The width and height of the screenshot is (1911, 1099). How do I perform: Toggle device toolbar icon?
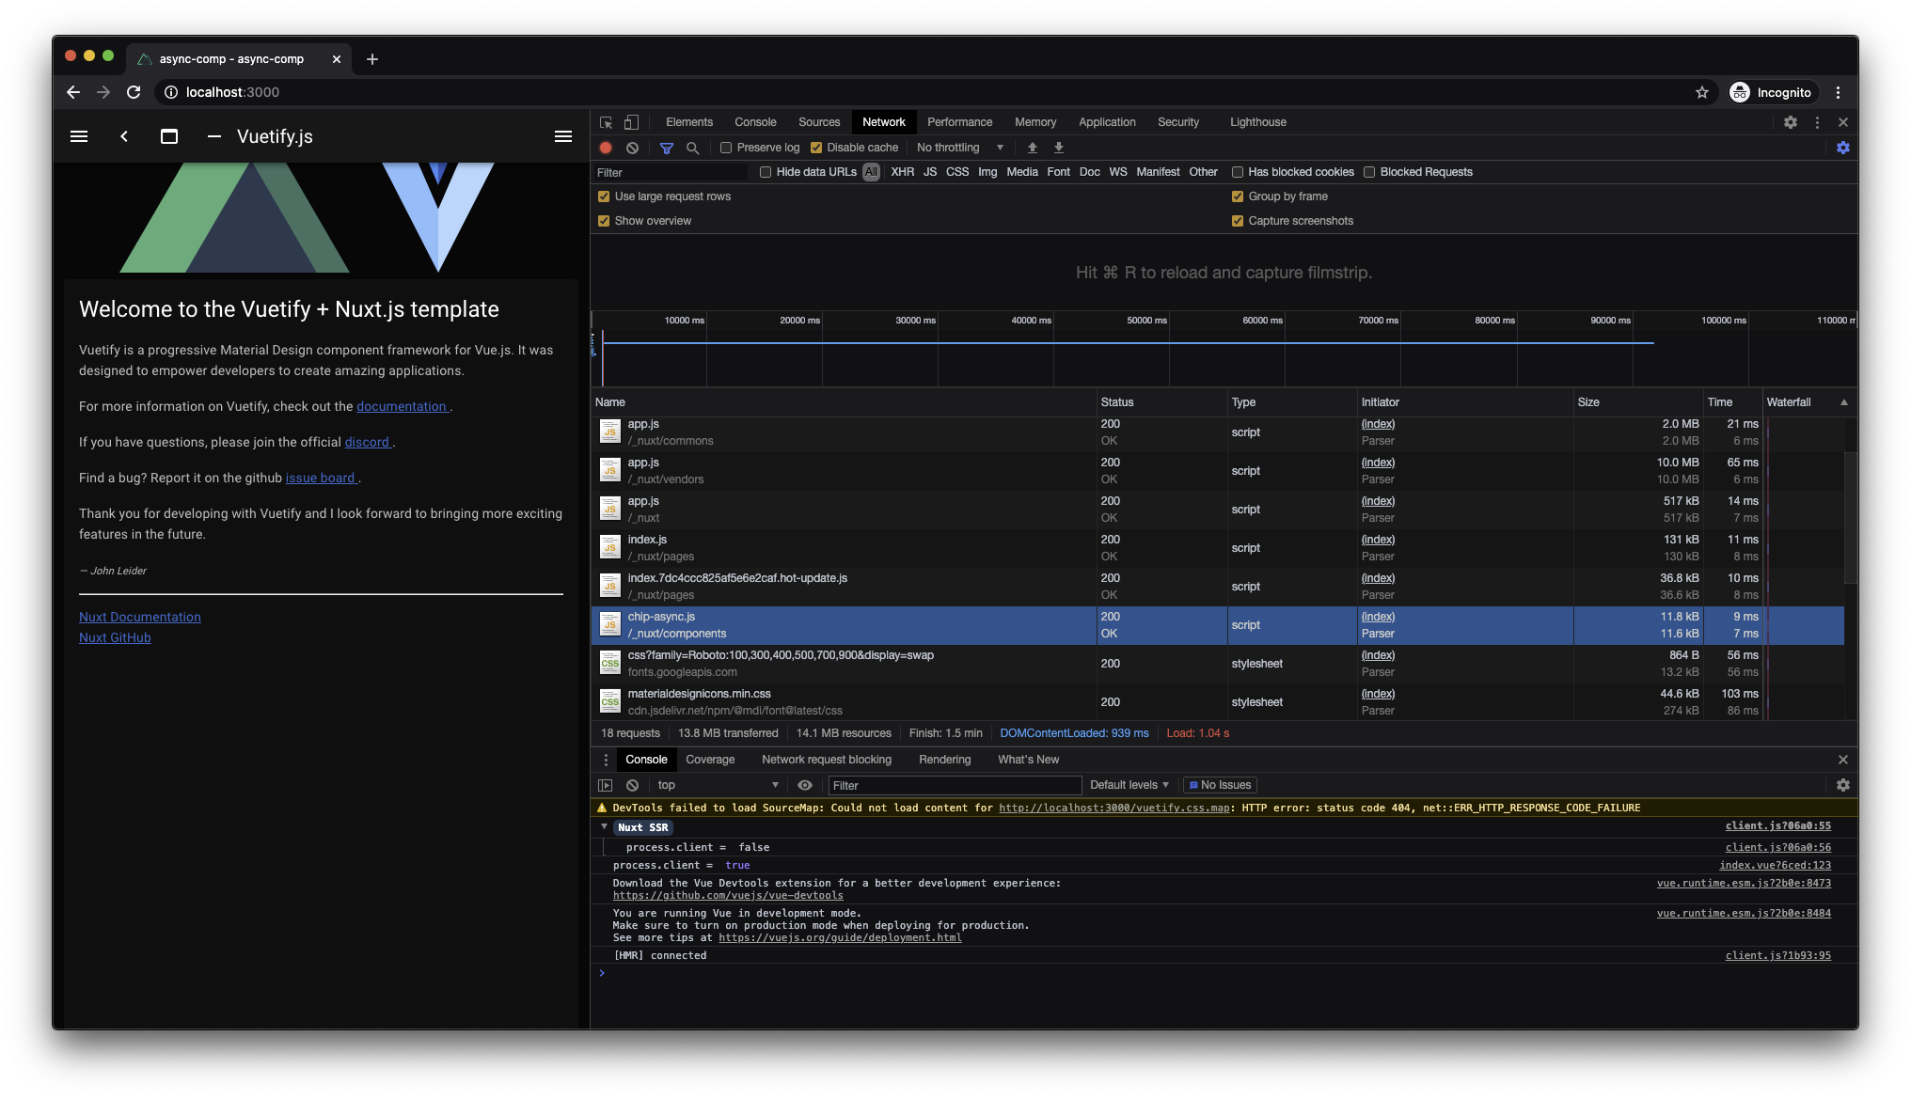632,122
